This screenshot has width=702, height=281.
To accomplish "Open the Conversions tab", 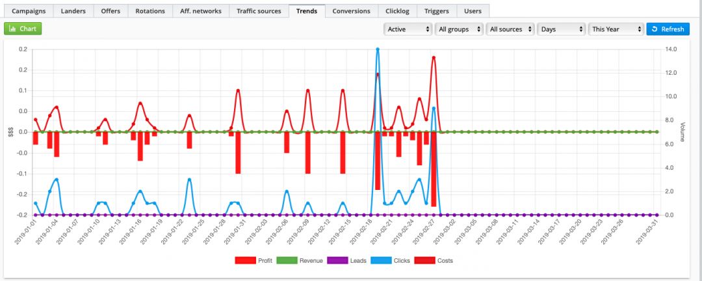I will pyautogui.click(x=351, y=11).
